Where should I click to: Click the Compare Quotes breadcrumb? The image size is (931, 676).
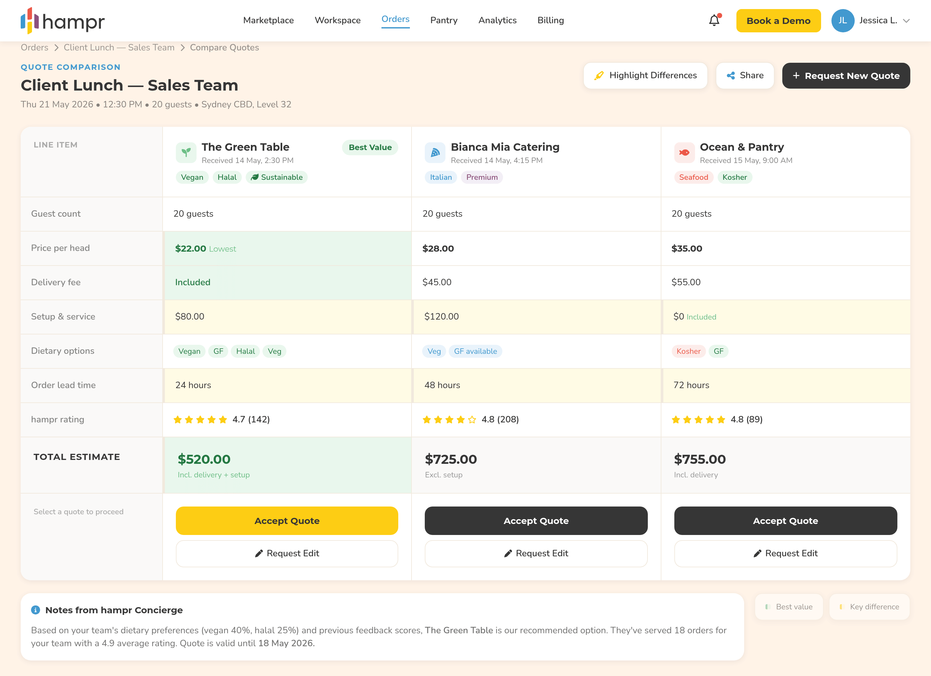click(224, 47)
